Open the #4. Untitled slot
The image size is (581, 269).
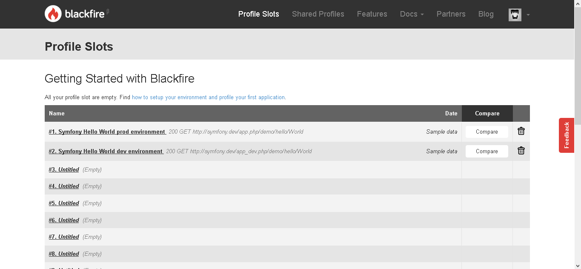64,186
